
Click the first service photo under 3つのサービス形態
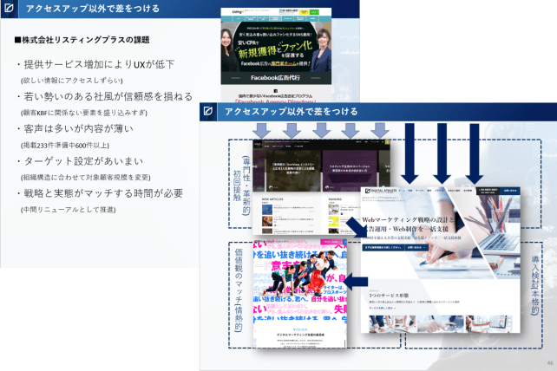pos(392,324)
